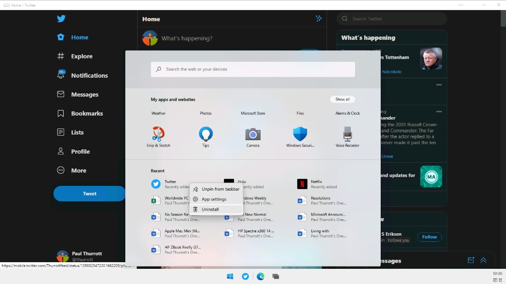Open Profile in Twitter sidebar
Viewport: 506px width, 284px height.
click(x=73, y=151)
